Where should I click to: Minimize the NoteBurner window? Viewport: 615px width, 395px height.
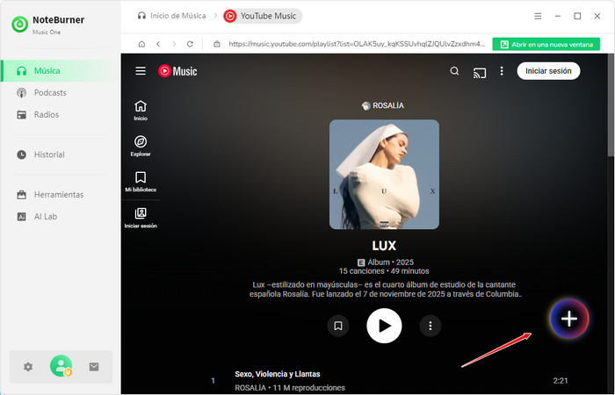tap(558, 16)
